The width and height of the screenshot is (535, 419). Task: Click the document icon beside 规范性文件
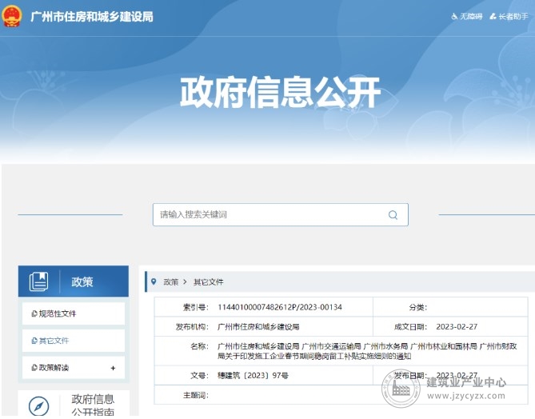coord(34,313)
